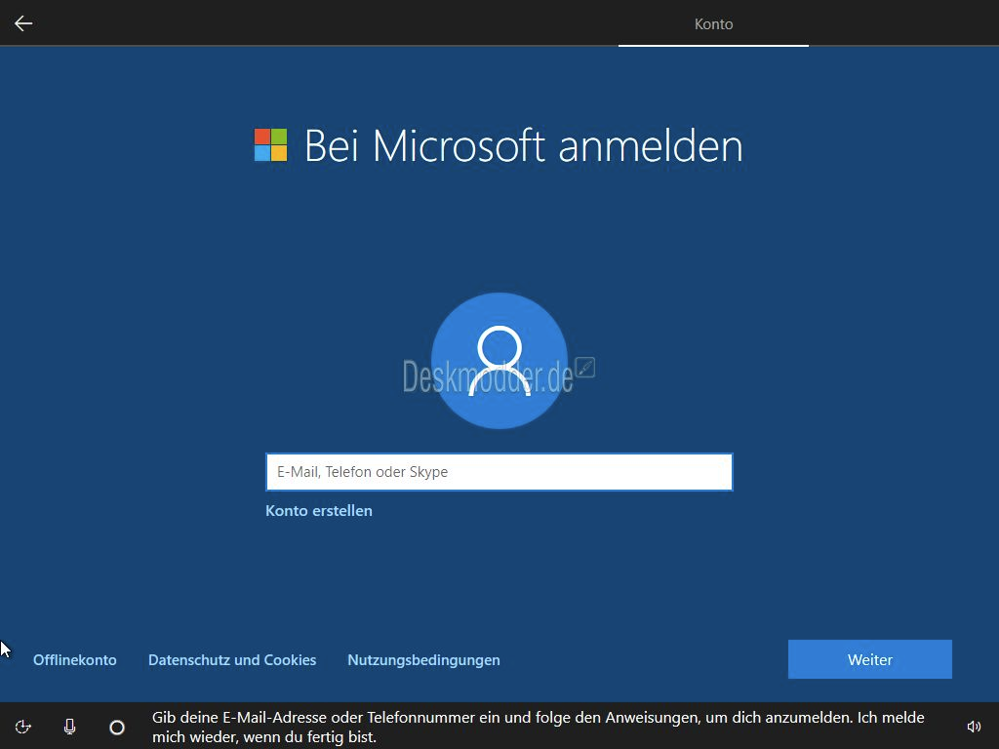999x749 pixels.
Task: Open the ease of access icon
Action: 23,727
